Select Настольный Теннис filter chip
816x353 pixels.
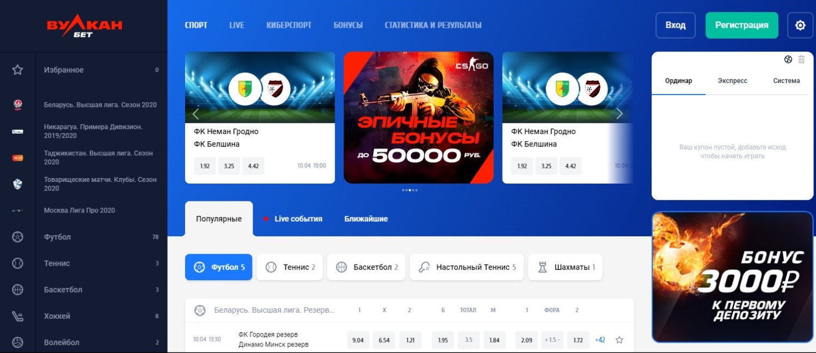point(467,267)
